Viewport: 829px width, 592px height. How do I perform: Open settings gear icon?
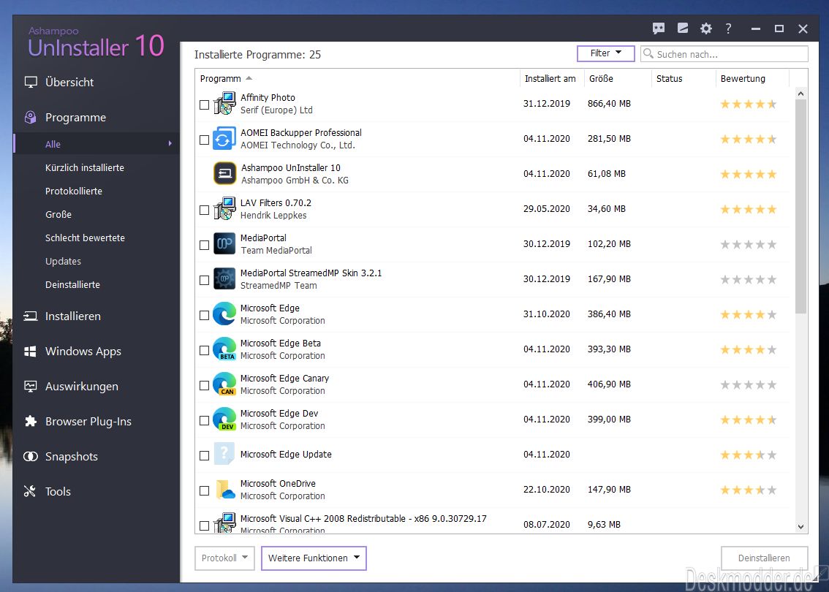(x=705, y=29)
